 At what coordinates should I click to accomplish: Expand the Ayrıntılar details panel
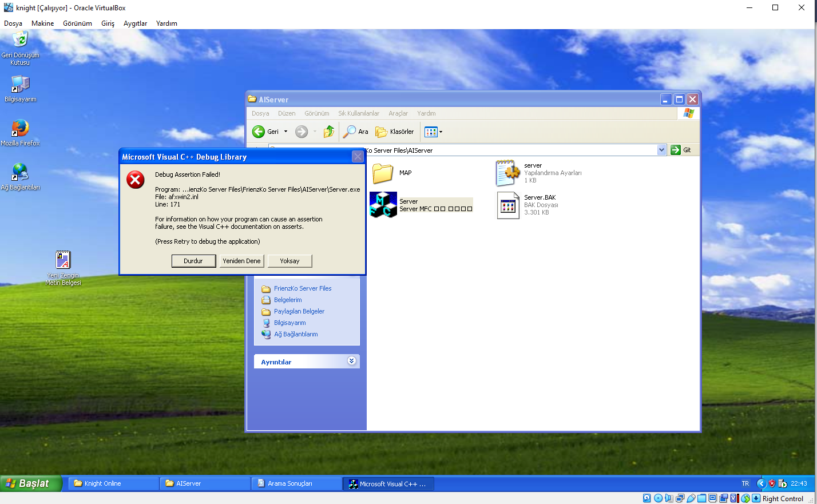(351, 361)
